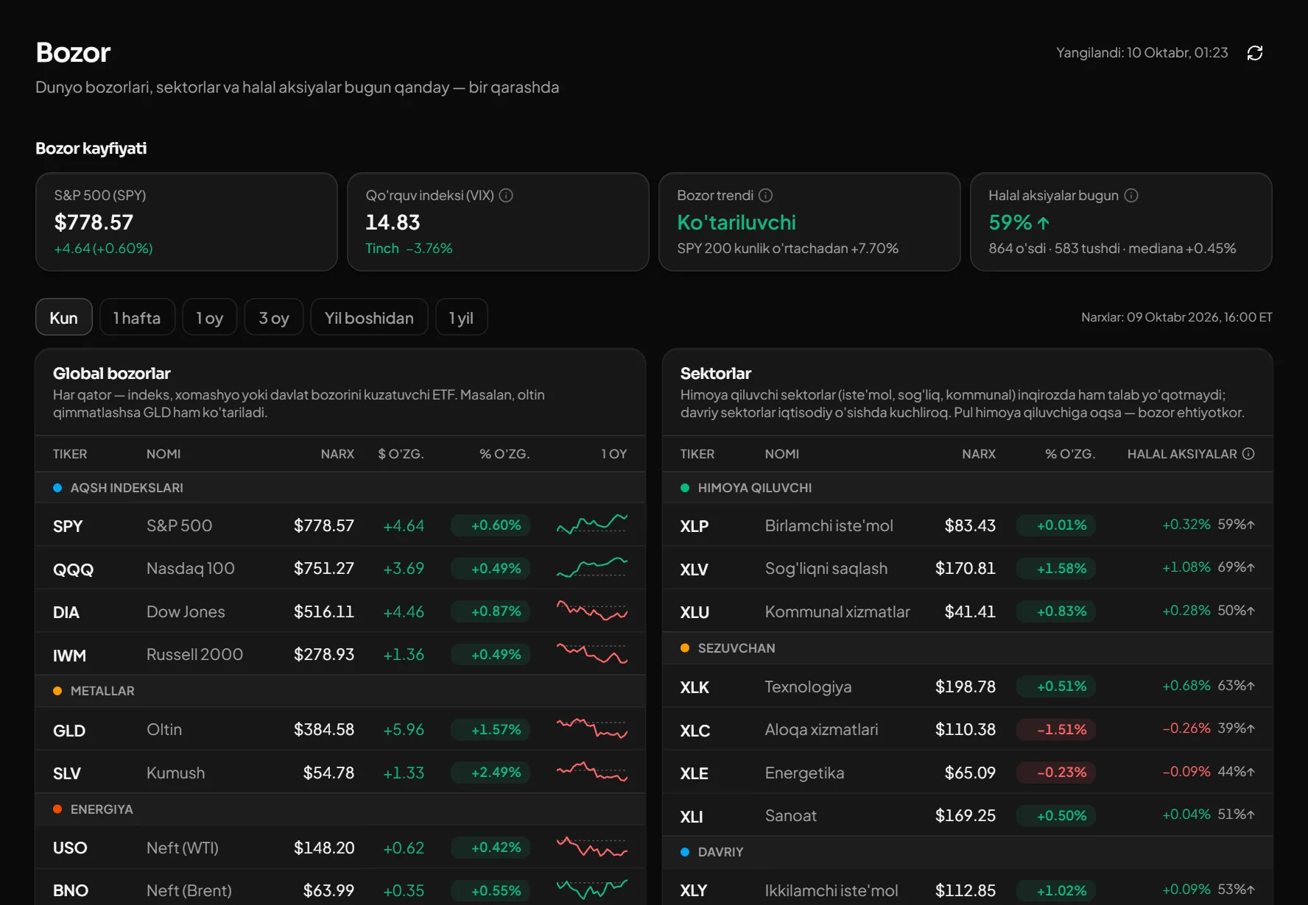The width and height of the screenshot is (1308, 905).
Task: Open the SLV Kumush row
Action: pyautogui.click(x=340, y=773)
